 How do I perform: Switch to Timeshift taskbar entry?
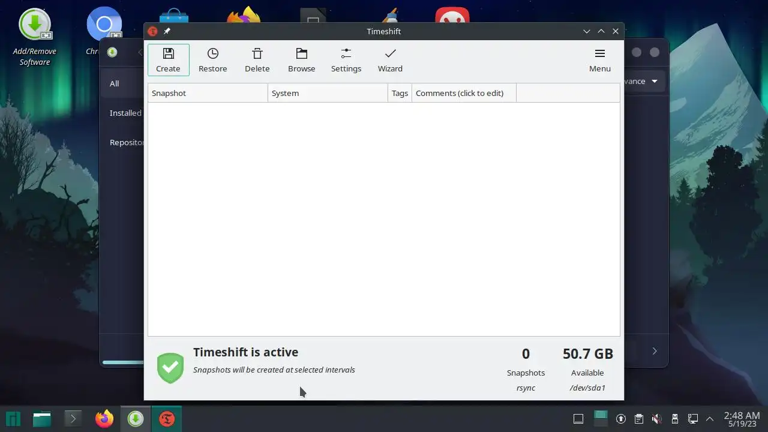click(x=167, y=418)
